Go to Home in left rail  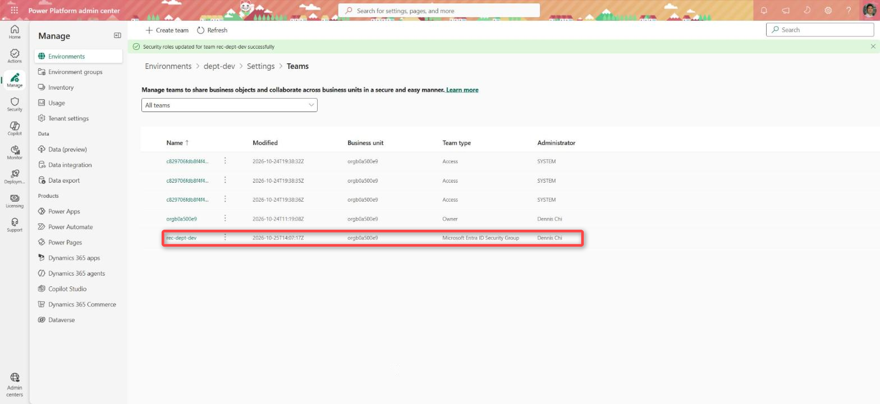[x=15, y=32]
